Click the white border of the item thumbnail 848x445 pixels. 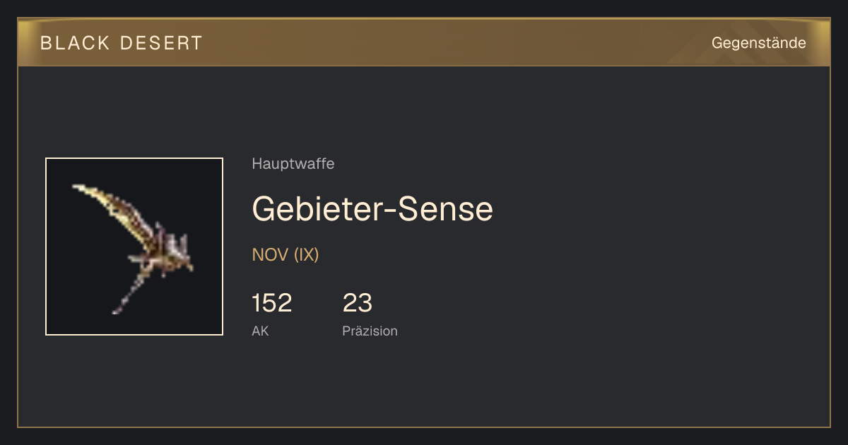pos(134,158)
